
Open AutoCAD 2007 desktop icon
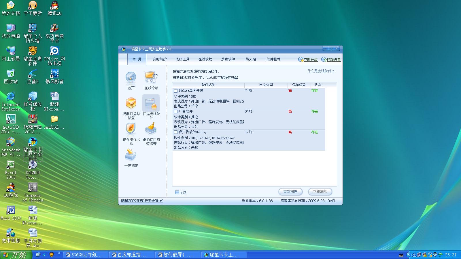click(x=11, y=124)
